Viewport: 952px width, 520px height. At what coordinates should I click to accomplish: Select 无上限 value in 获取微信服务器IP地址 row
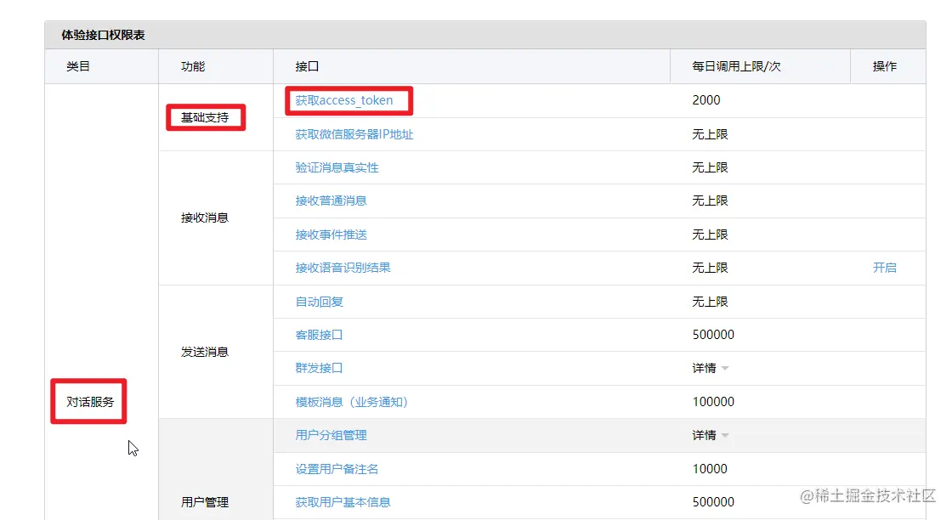pos(710,134)
